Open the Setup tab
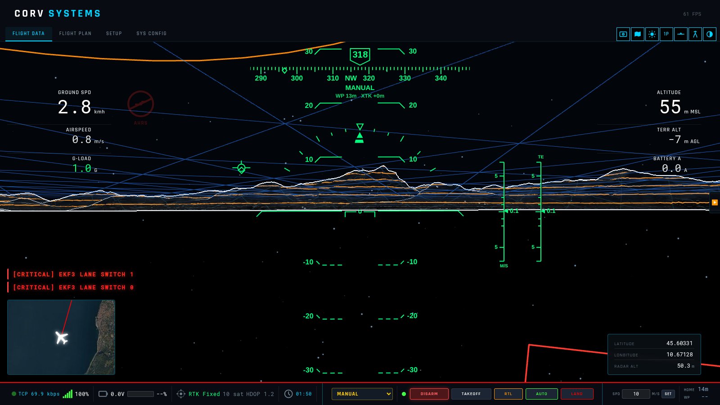 (114, 34)
